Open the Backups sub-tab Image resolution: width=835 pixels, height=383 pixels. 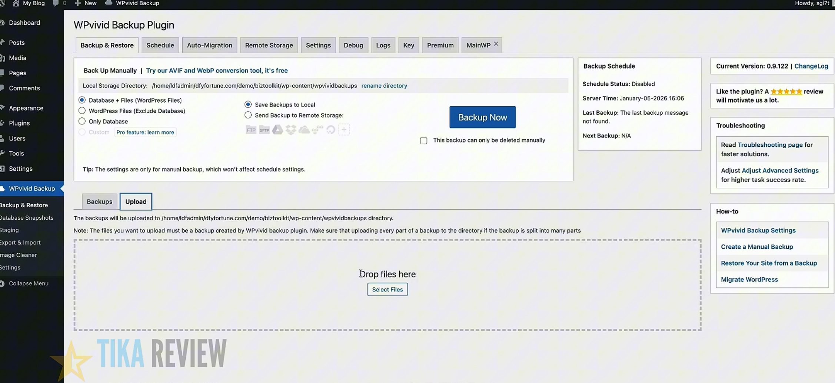click(x=99, y=202)
